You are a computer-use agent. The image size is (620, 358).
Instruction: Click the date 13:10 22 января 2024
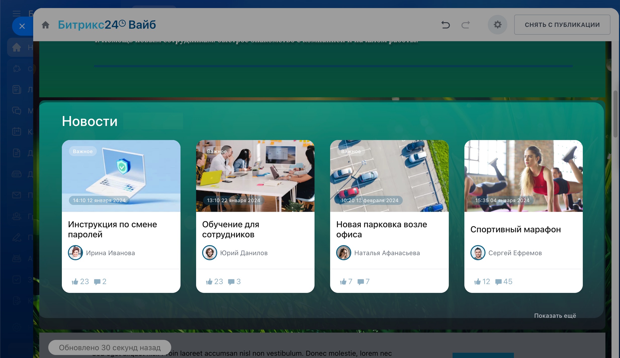tap(234, 200)
